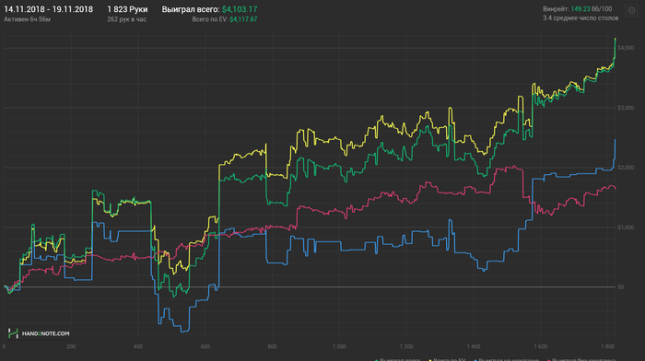Click the 1 800 hands x-axis label
The image size is (645, 361).
tap(607, 346)
